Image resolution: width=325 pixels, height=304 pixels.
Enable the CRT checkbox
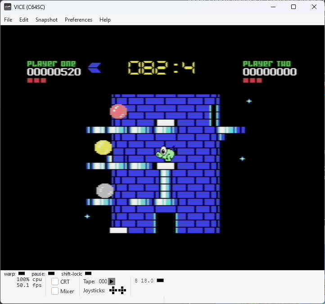(x=55, y=281)
